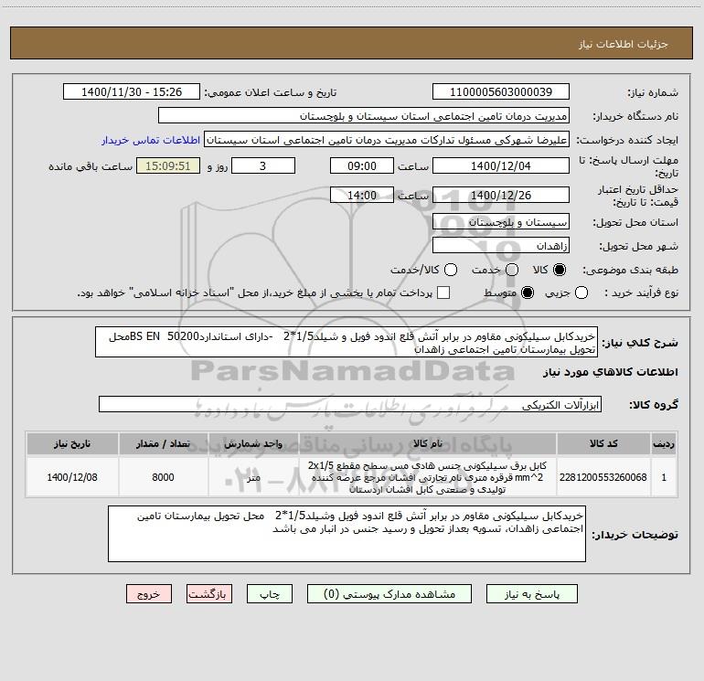Choose the جزیی purchase process option

(581, 293)
